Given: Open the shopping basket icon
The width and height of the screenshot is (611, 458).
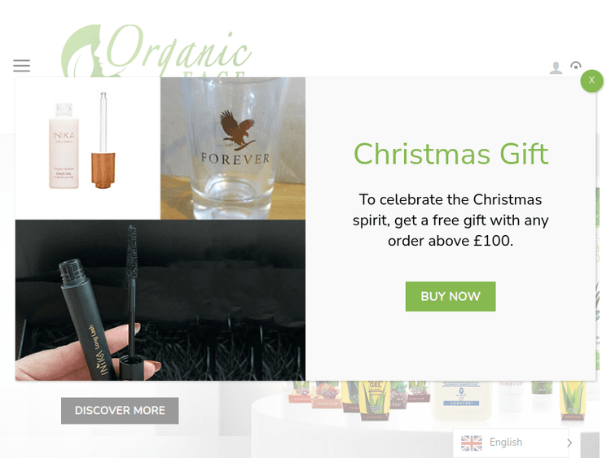Looking at the screenshot, I should tap(575, 65).
